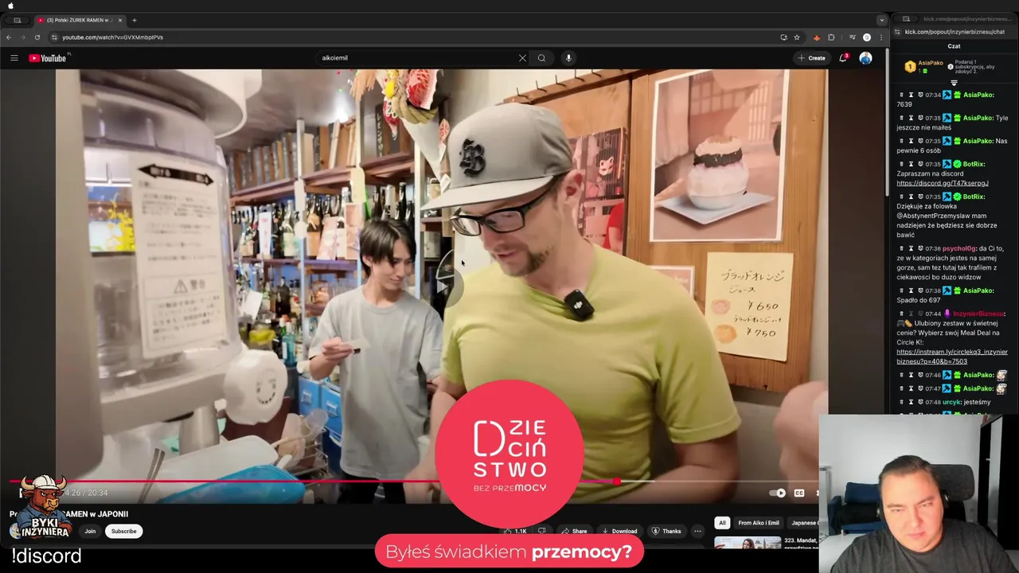Viewport: 1019px width, 573px height.
Task: Click urcyk username in chat
Action: pos(952,402)
